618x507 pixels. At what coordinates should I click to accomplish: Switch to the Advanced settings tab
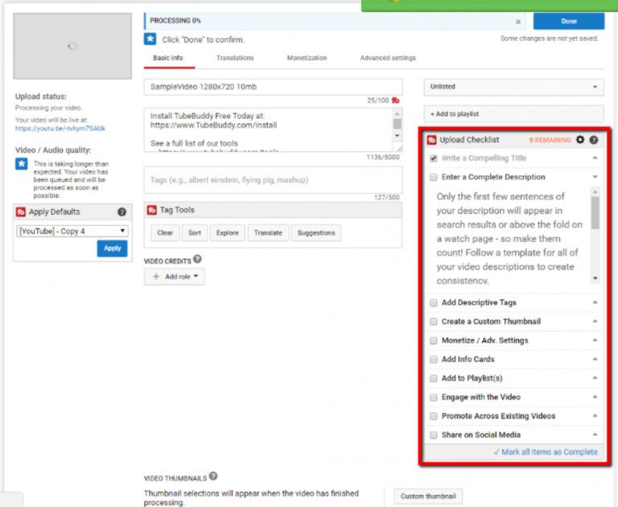click(x=388, y=58)
